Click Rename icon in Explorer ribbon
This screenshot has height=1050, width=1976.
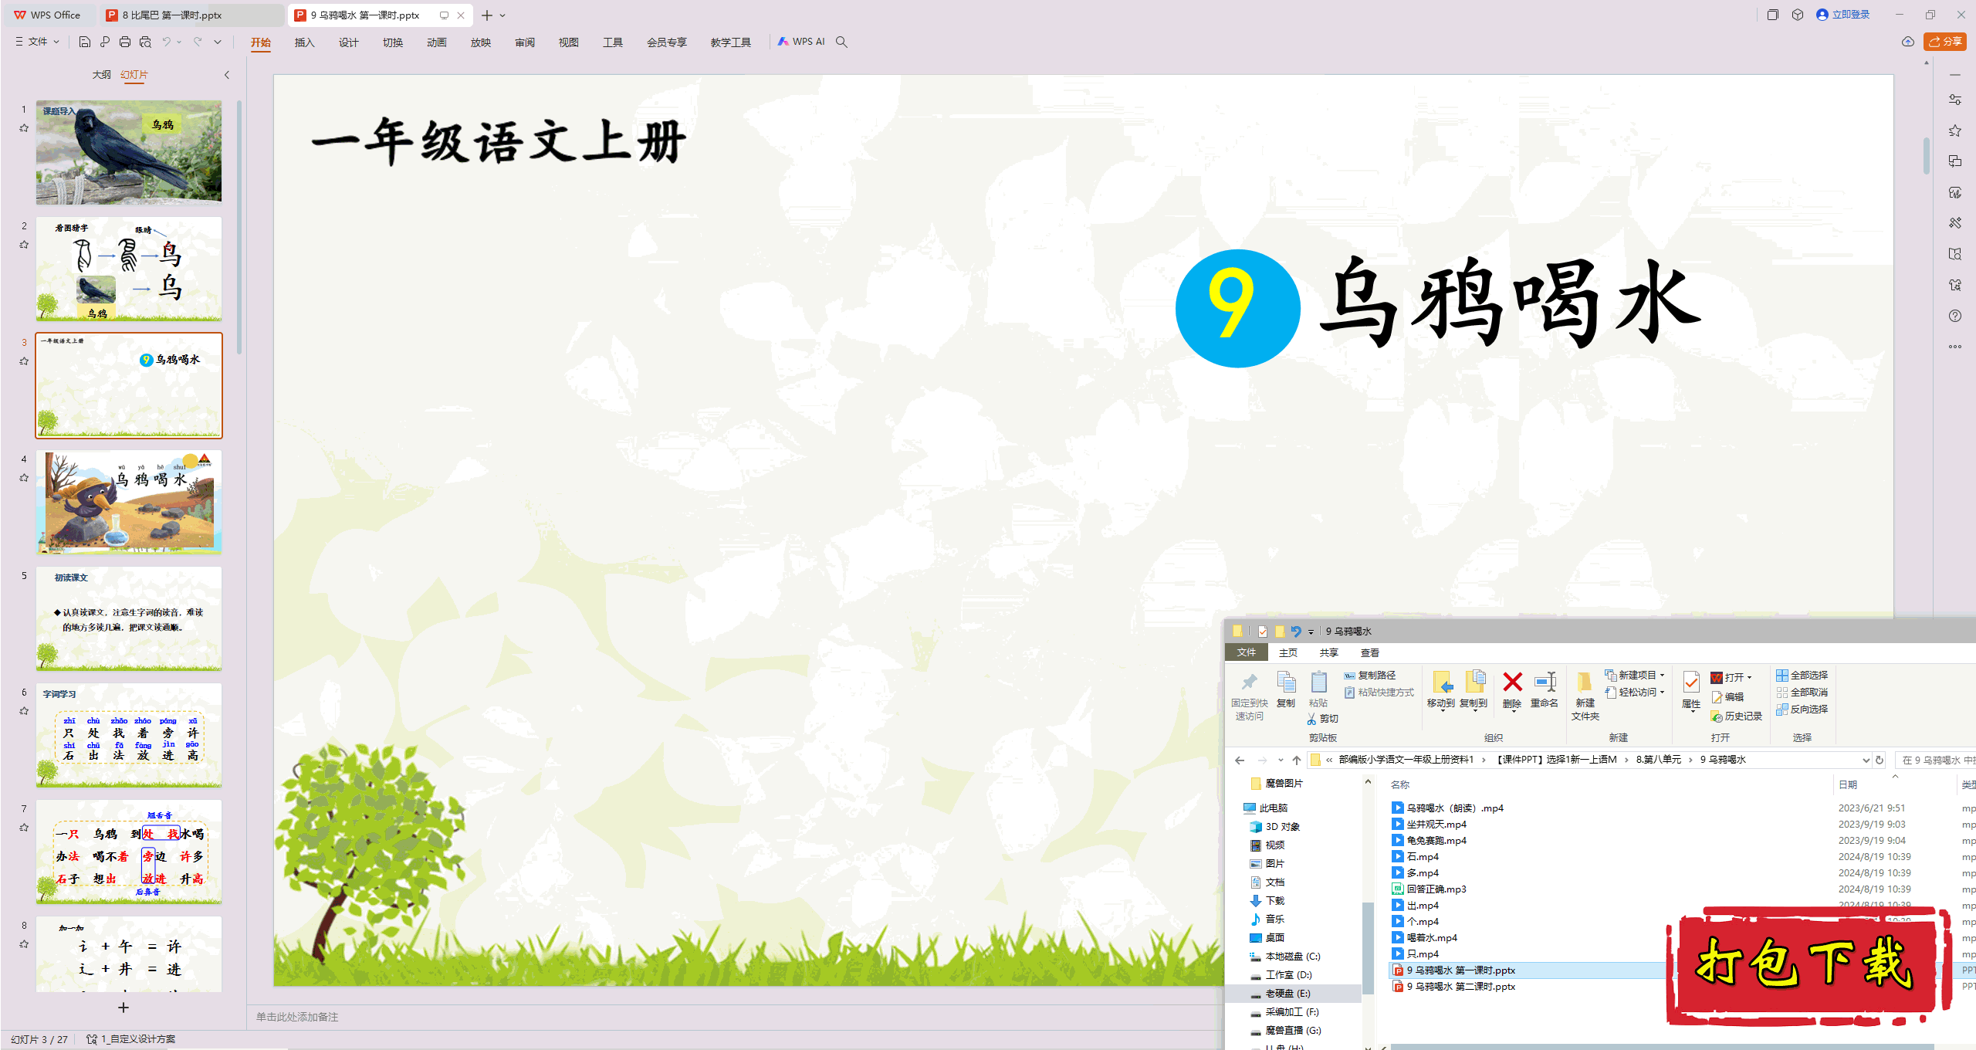[x=1545, y=682]
